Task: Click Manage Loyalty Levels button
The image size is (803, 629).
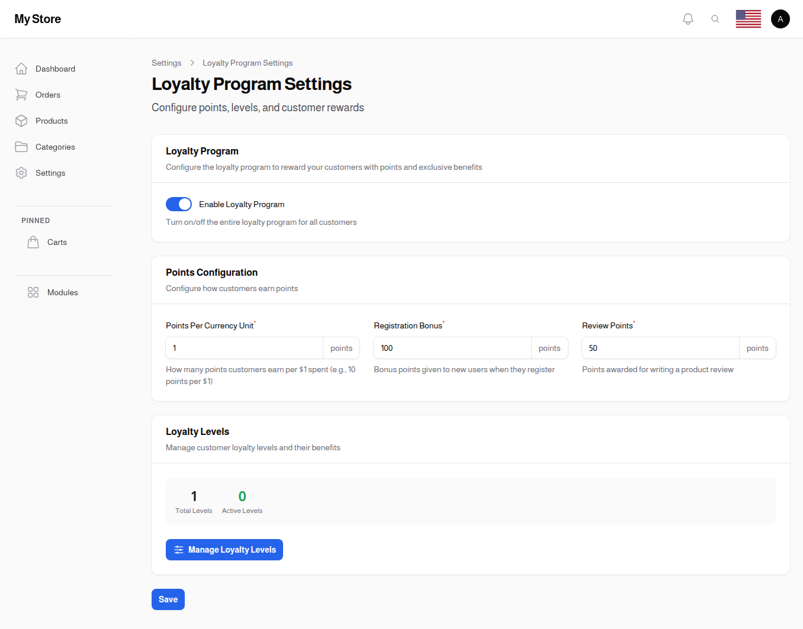Action: 224,550
